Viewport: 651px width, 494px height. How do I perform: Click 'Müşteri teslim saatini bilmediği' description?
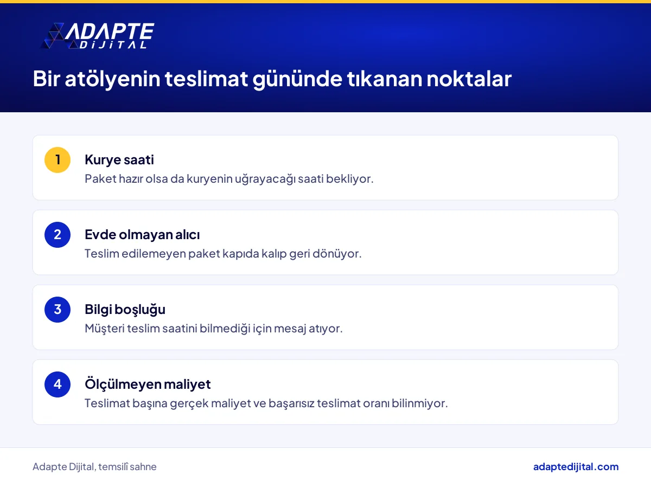(x=214, y=329)
